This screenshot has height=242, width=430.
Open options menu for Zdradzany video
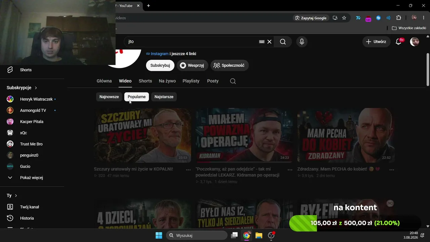pos(391,170)
